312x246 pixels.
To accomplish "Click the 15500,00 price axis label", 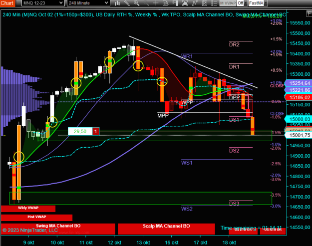I will (300, 33).
